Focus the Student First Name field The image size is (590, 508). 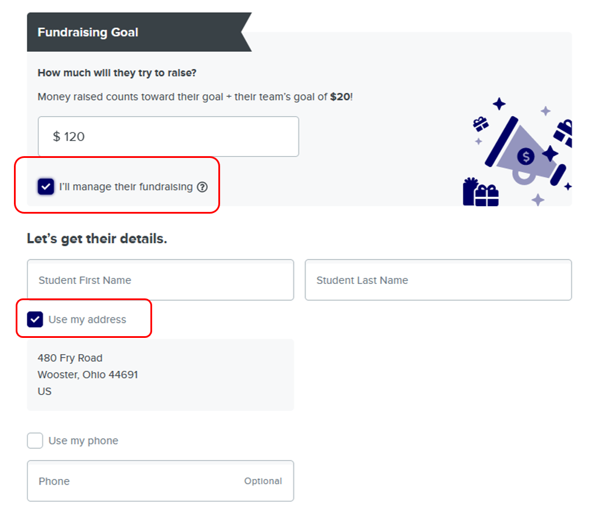coord(160,280)
